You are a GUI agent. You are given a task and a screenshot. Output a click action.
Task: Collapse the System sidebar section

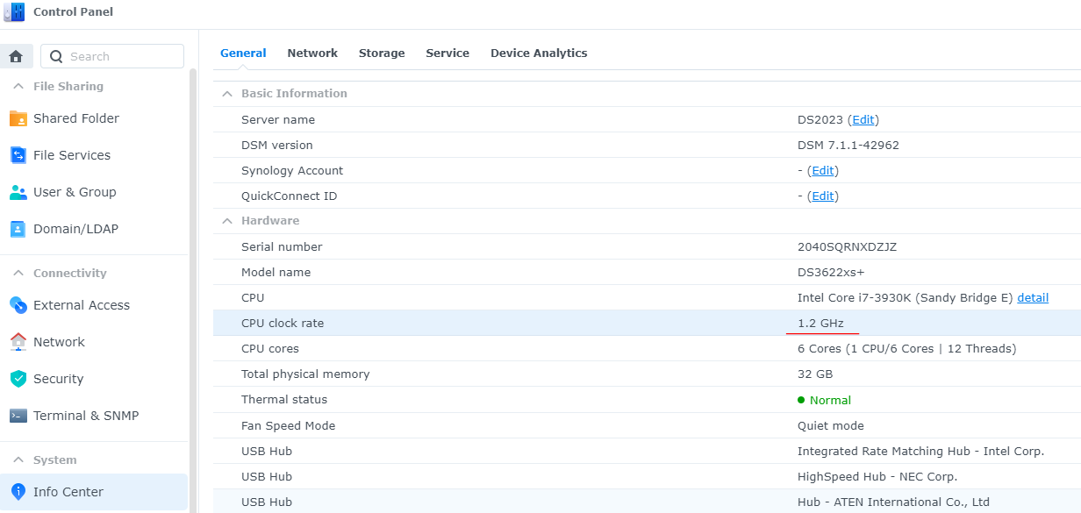(x=18, y=460)
